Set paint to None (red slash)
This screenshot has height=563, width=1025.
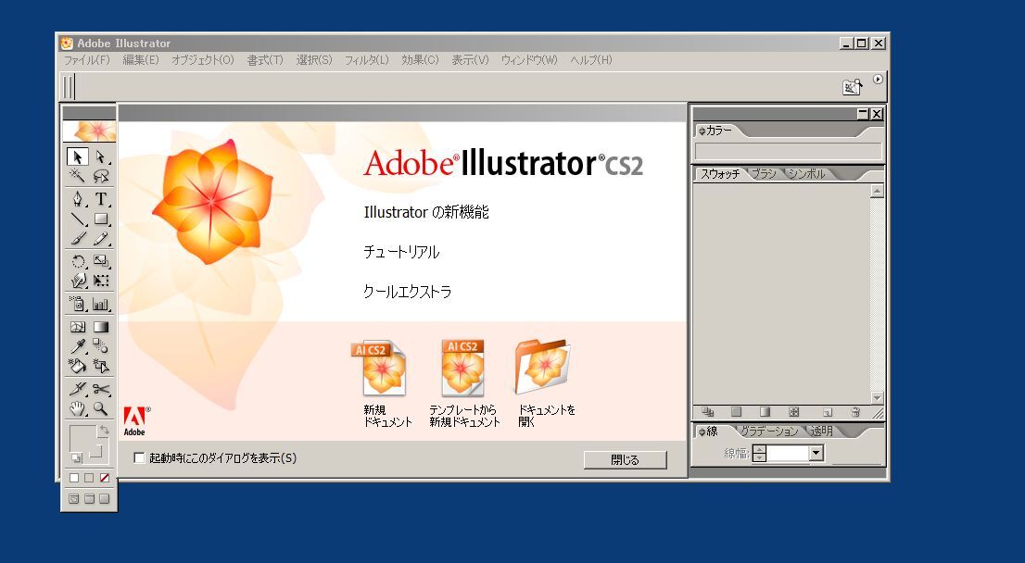click(104, 478)
